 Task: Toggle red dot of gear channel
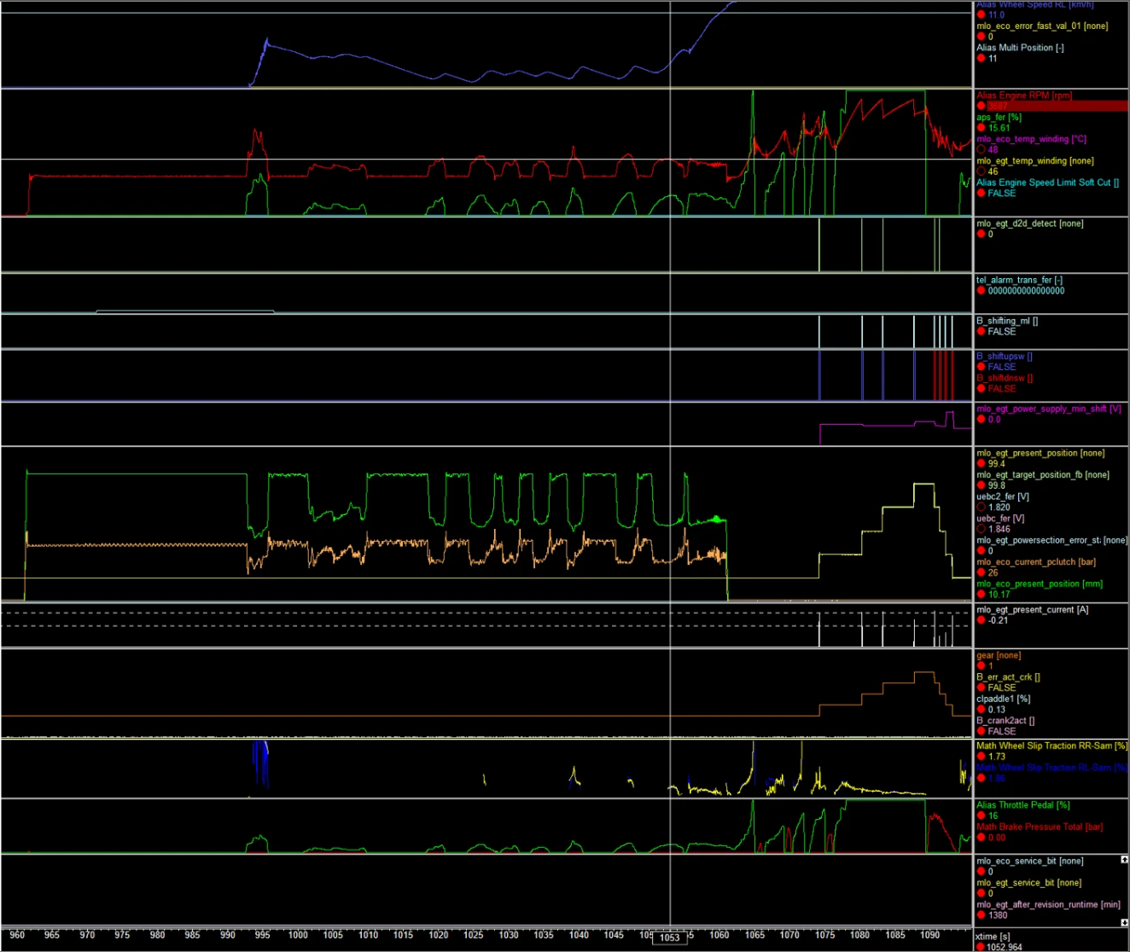click(981, 665)
